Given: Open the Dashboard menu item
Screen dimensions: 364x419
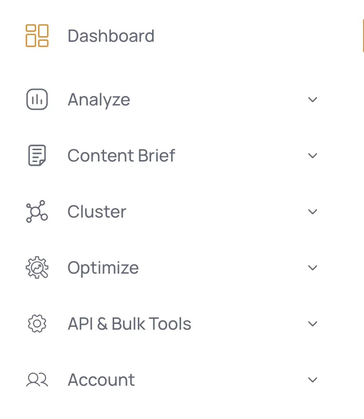Looking at the screenshot, I should click(111, 36).
